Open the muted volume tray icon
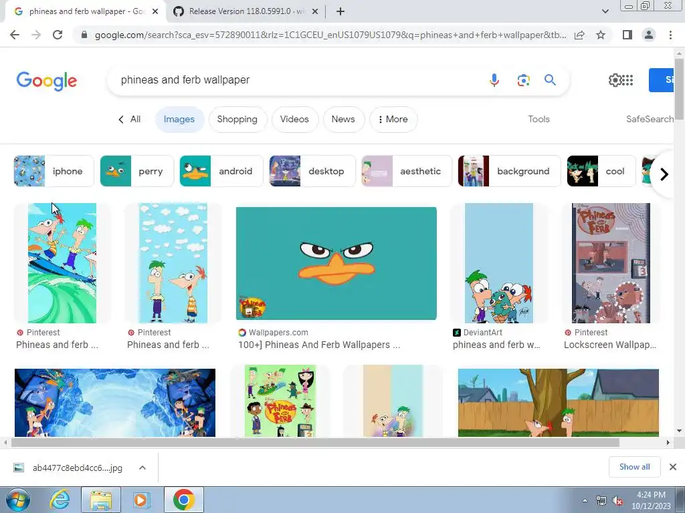The width and height of the screenshot is (685, 513). [617, 501]
